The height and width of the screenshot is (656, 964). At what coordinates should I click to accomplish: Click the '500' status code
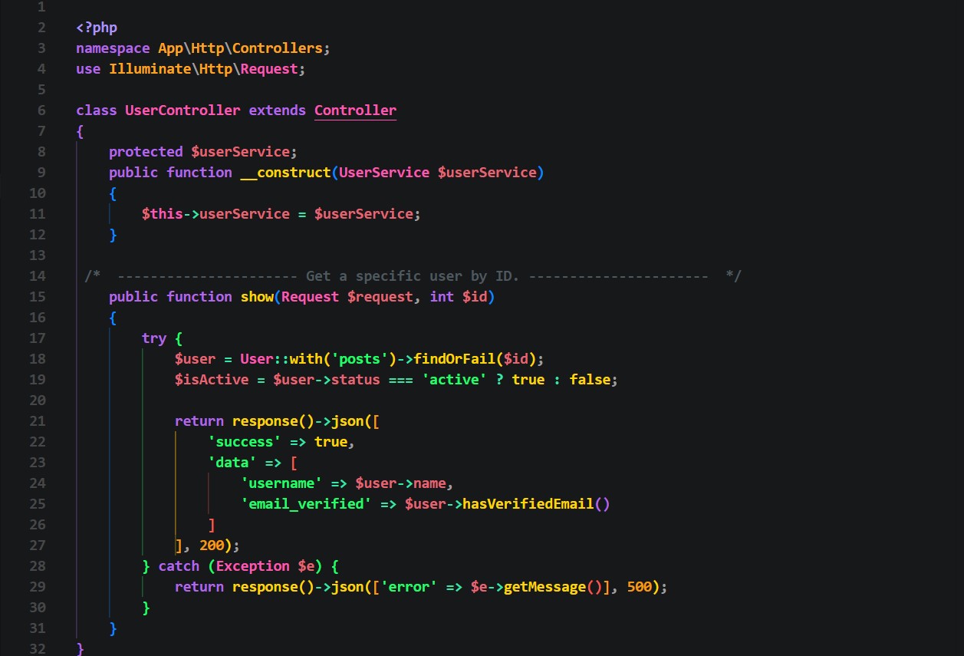click(x=640, y=586)
